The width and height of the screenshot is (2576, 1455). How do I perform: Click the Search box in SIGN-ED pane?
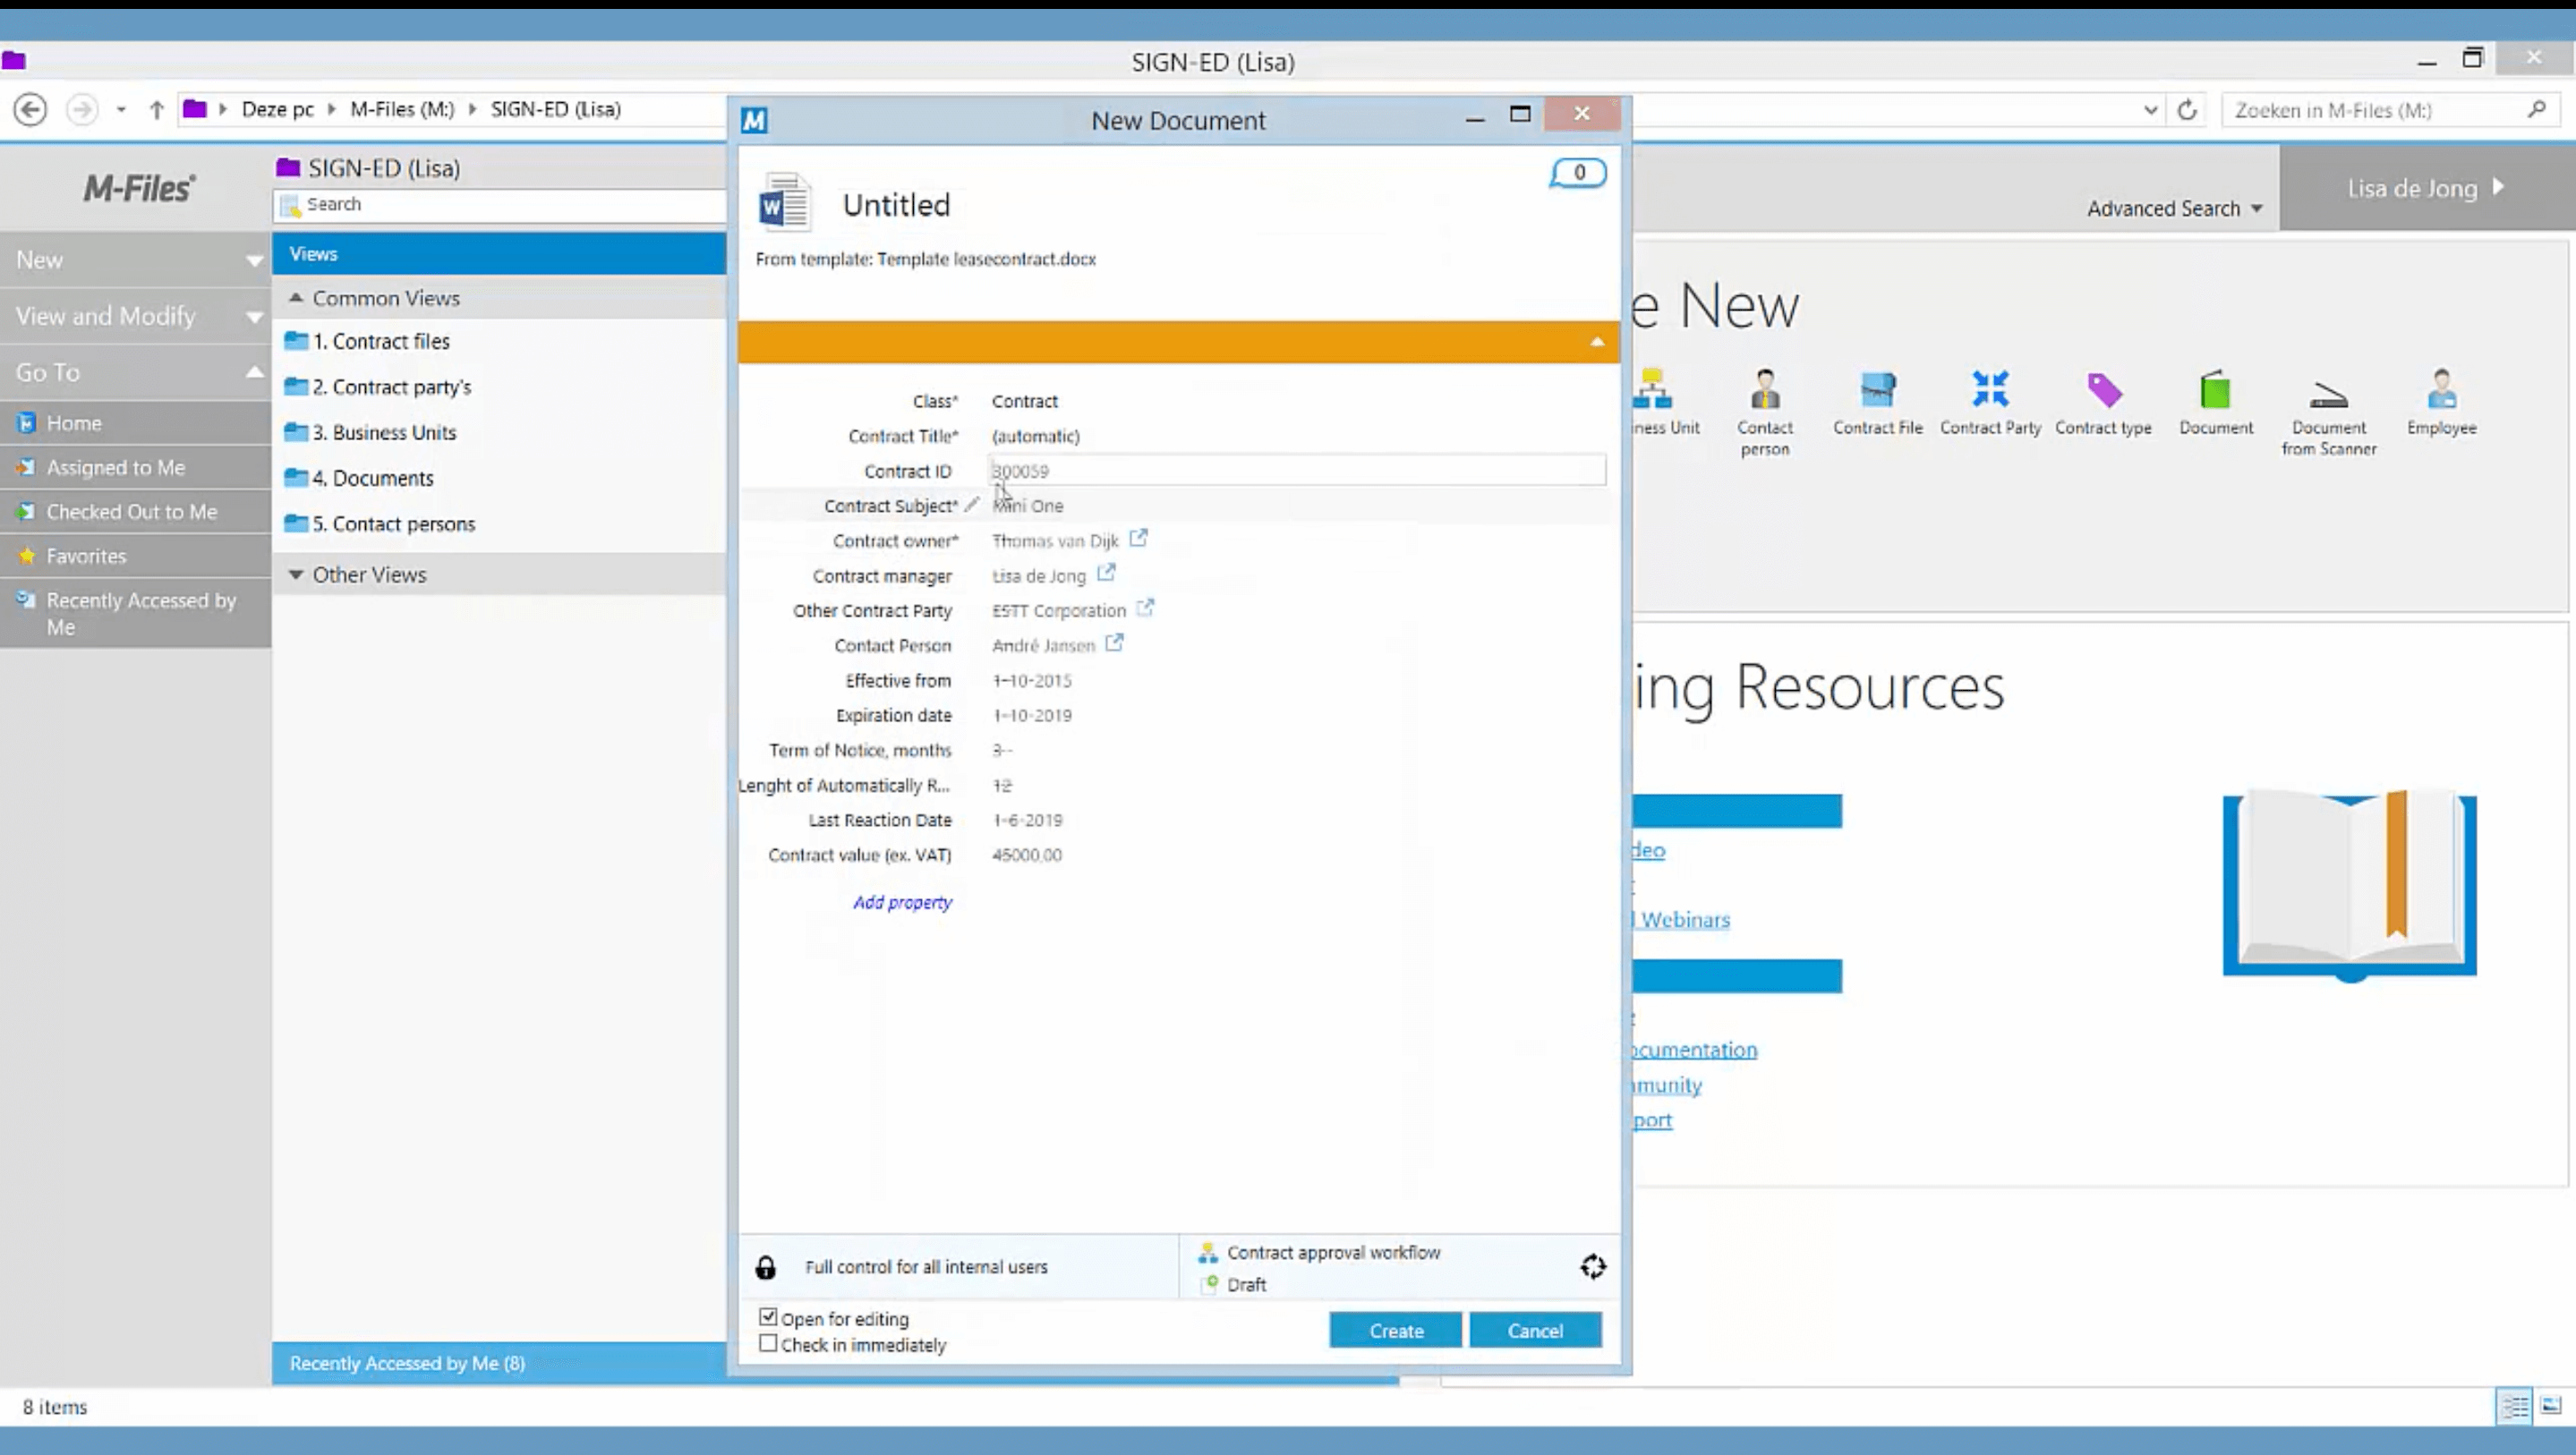coord(499,205)
